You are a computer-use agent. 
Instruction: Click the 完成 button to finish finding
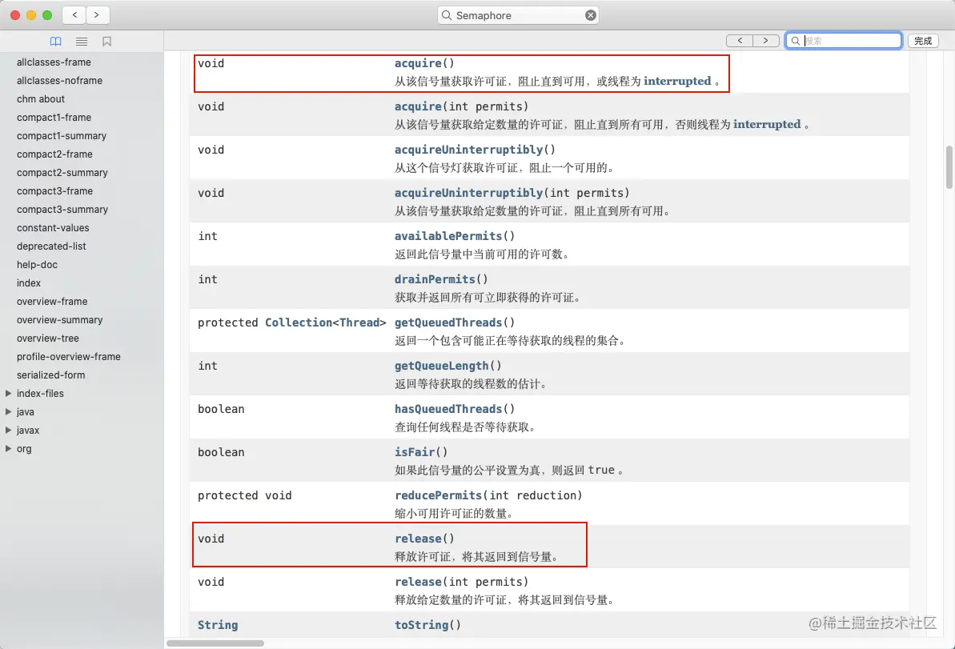pyautogui.click(x=923, y=40)
